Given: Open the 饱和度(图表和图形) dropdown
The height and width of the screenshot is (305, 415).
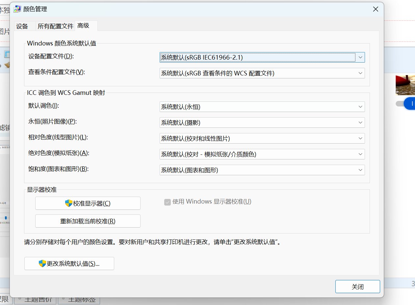Looking at the screenshot, I should tap(262, 170).
